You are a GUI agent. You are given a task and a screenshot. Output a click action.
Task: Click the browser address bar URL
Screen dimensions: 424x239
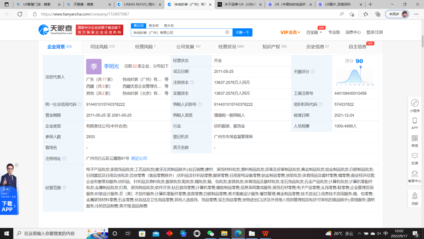85,14
